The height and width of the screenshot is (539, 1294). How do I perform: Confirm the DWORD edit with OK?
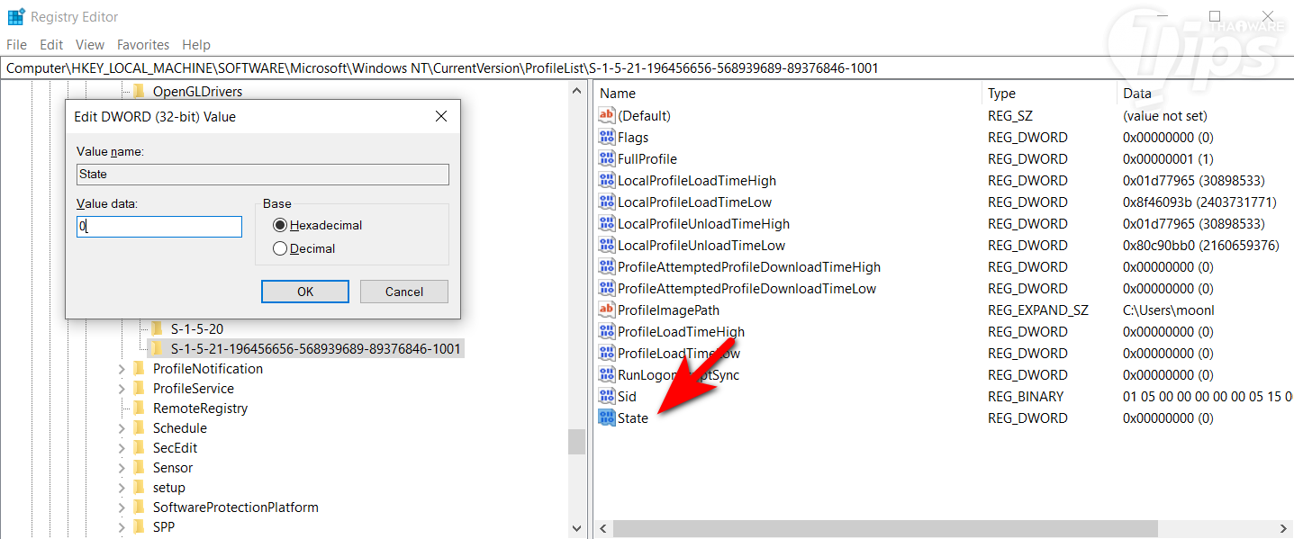(x=305, y=292)
